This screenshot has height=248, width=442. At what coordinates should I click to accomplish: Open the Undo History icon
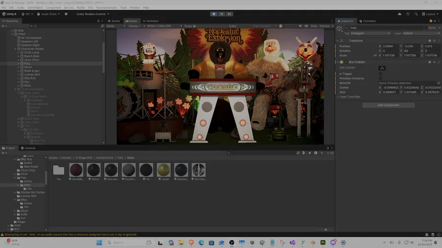(x=409, y=14)
